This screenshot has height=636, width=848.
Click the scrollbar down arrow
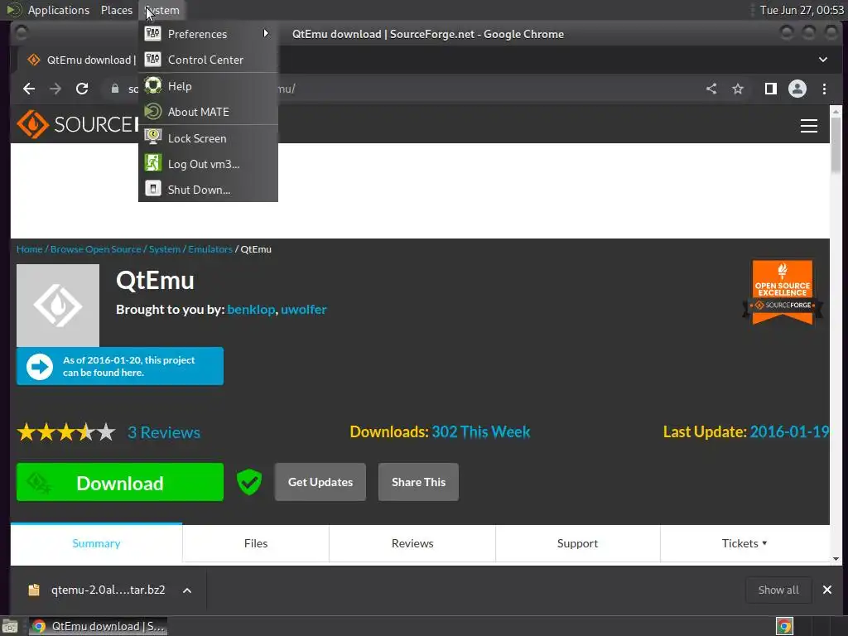[836, 559]
